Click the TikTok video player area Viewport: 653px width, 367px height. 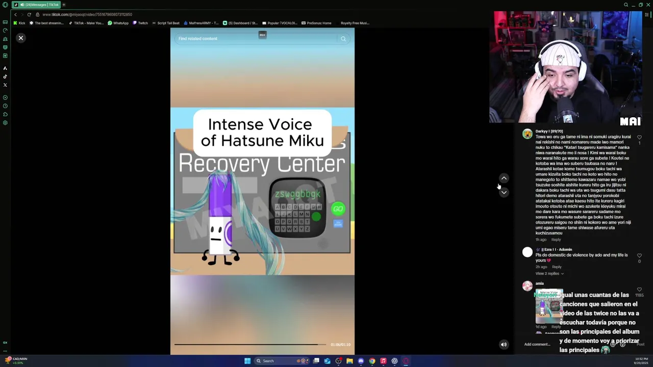(x=262, y=191)
